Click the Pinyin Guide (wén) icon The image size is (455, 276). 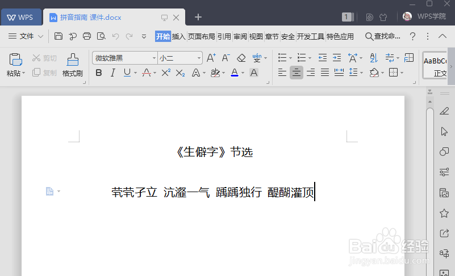pos(257,58)
